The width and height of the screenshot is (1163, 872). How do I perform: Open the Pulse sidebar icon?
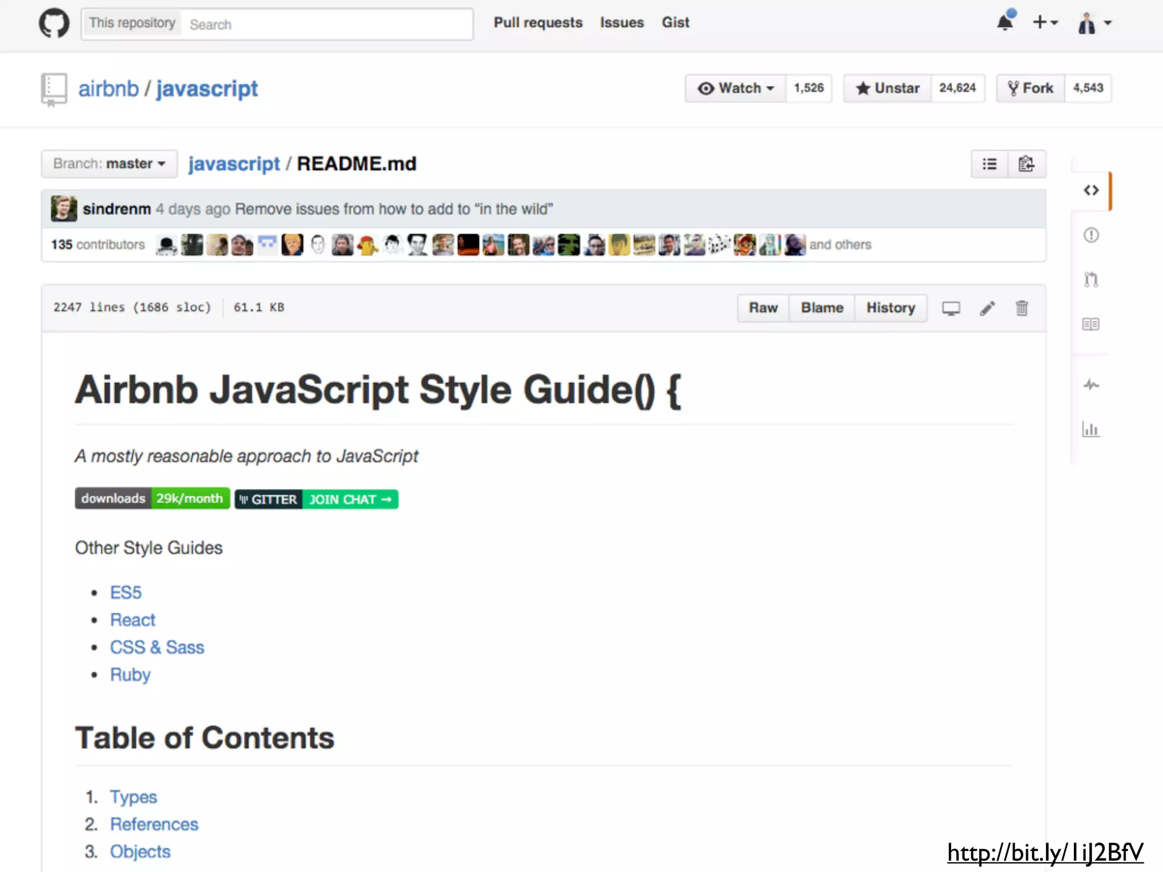coord(1091,385)
